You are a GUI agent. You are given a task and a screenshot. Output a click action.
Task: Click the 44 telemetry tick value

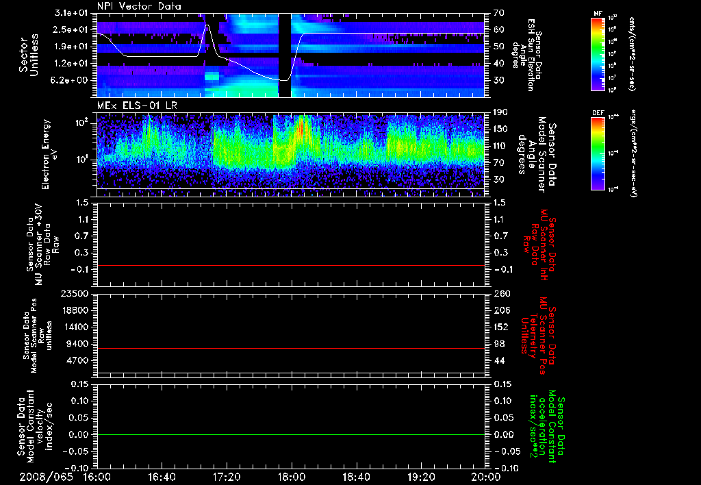coord(499,360)
